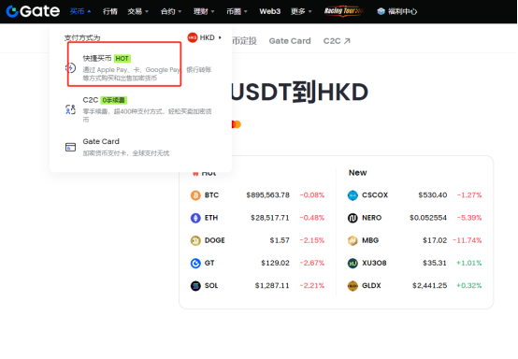The width and height of the screenshot is (518, 359).
Task: Switch to the 币定投 tab
Action: 244,41
